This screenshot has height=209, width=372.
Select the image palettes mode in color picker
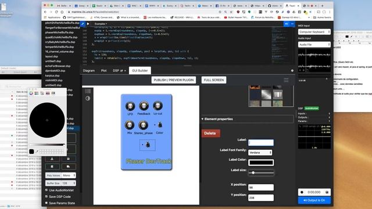48,93
